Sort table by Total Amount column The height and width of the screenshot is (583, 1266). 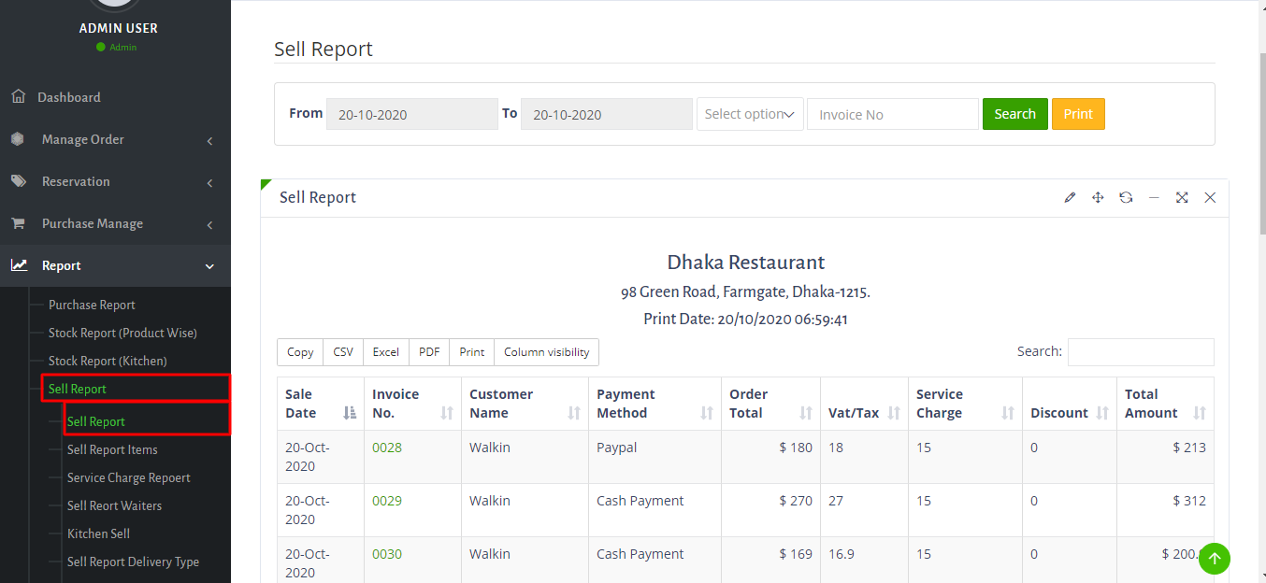(x=1164, y=404)
